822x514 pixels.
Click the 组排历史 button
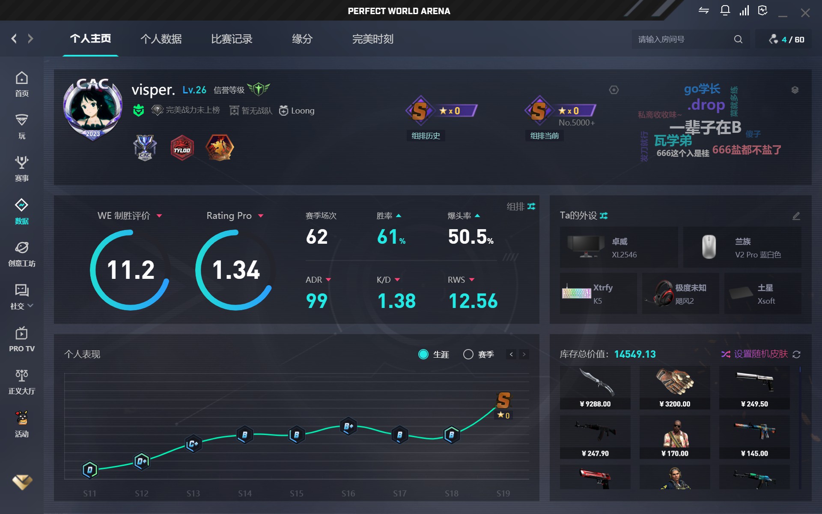coord(426,136)
